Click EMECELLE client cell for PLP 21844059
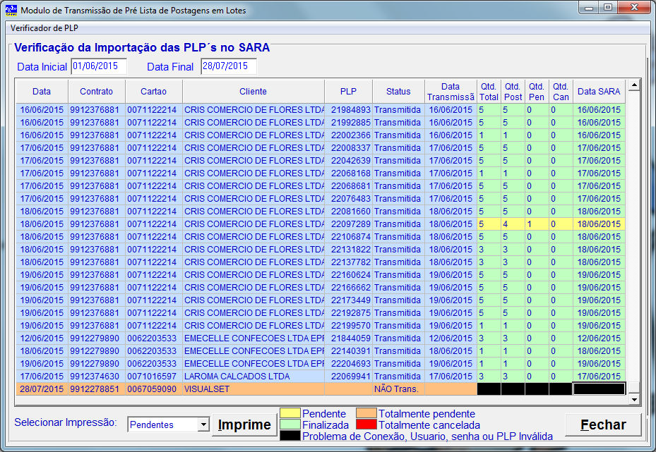 [254, 338]
